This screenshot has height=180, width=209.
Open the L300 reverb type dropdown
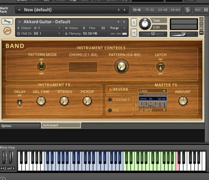(152, 91)
